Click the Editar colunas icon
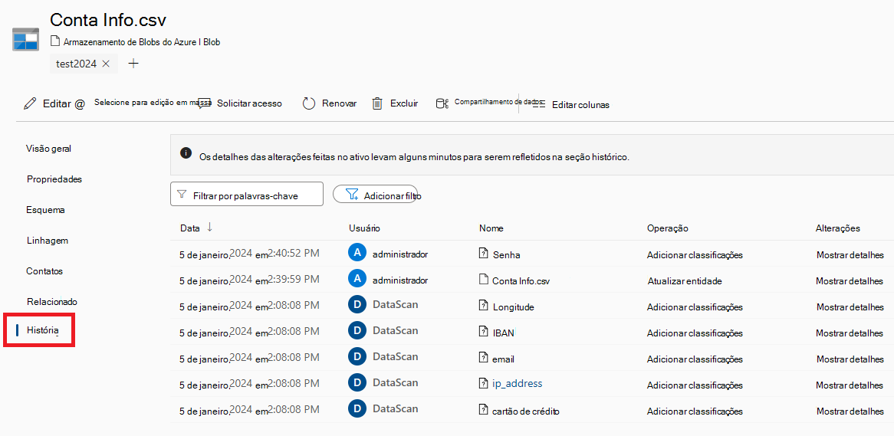Image resolution: width=894 pixels, height=436 pixels. [539, 104]
